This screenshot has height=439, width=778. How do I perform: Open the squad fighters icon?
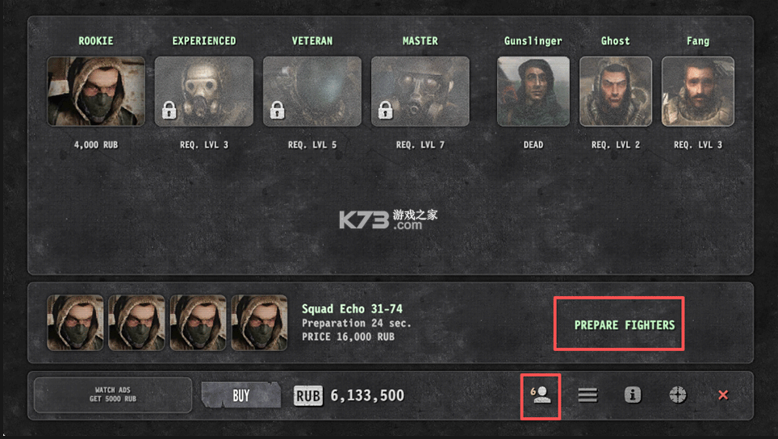(541, 395)
